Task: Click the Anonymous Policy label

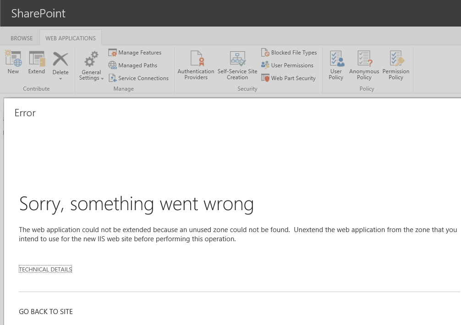Action: click(364, 74)
